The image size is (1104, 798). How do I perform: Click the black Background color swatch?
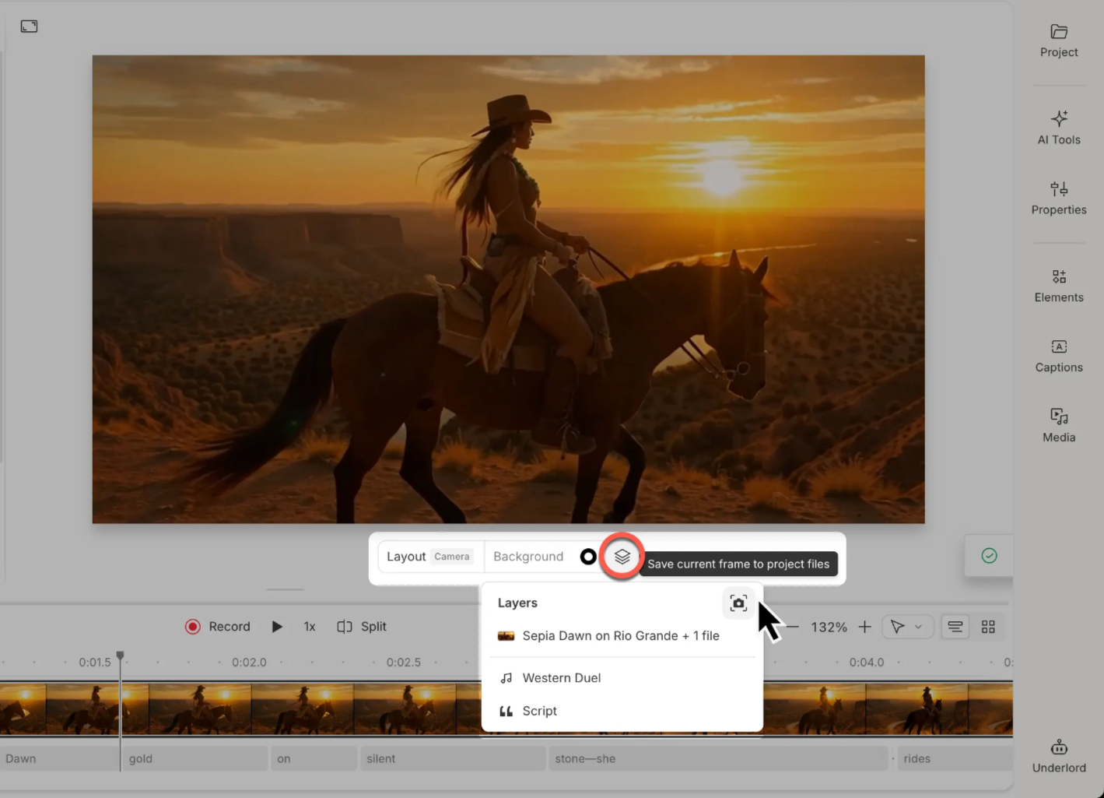pos(588,556)
